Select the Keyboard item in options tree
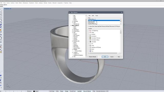This screenshot has width=164, height=92. (75, 37)
